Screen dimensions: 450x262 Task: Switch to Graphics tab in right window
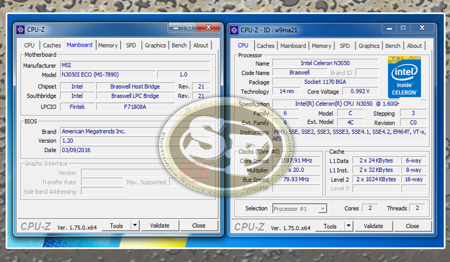[369, 46]
